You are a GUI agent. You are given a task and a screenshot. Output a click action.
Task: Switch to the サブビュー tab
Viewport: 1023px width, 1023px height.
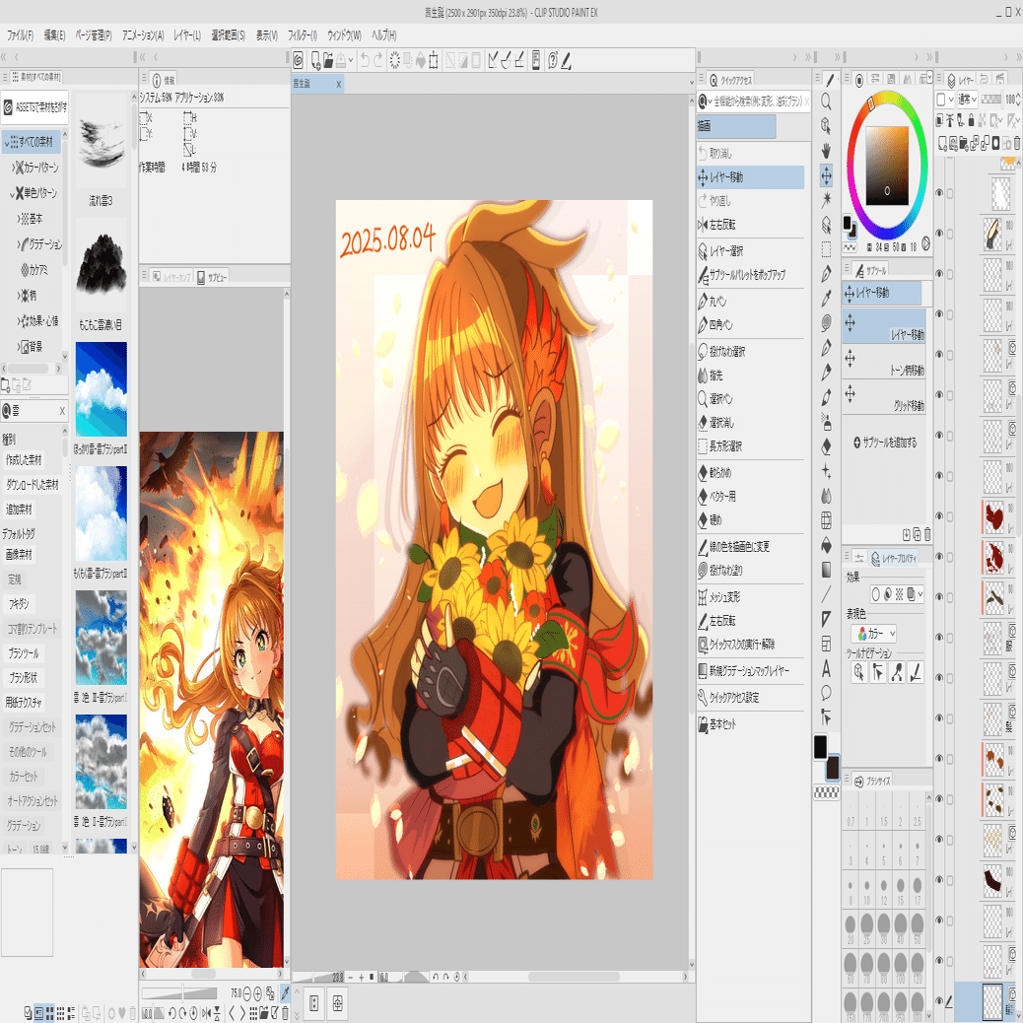click(211, 277)
